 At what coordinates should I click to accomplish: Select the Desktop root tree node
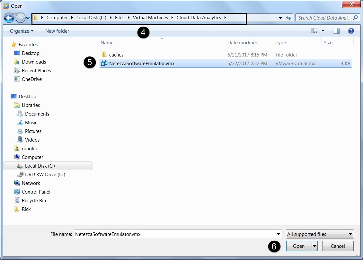(x=27, y=97)
